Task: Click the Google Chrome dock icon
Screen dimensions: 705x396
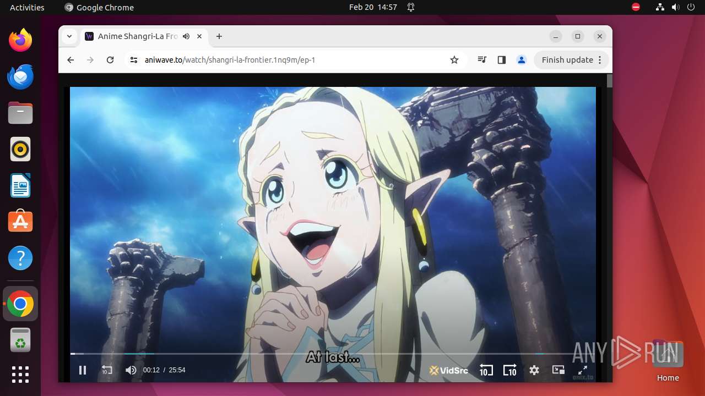Action: (20, 304)
